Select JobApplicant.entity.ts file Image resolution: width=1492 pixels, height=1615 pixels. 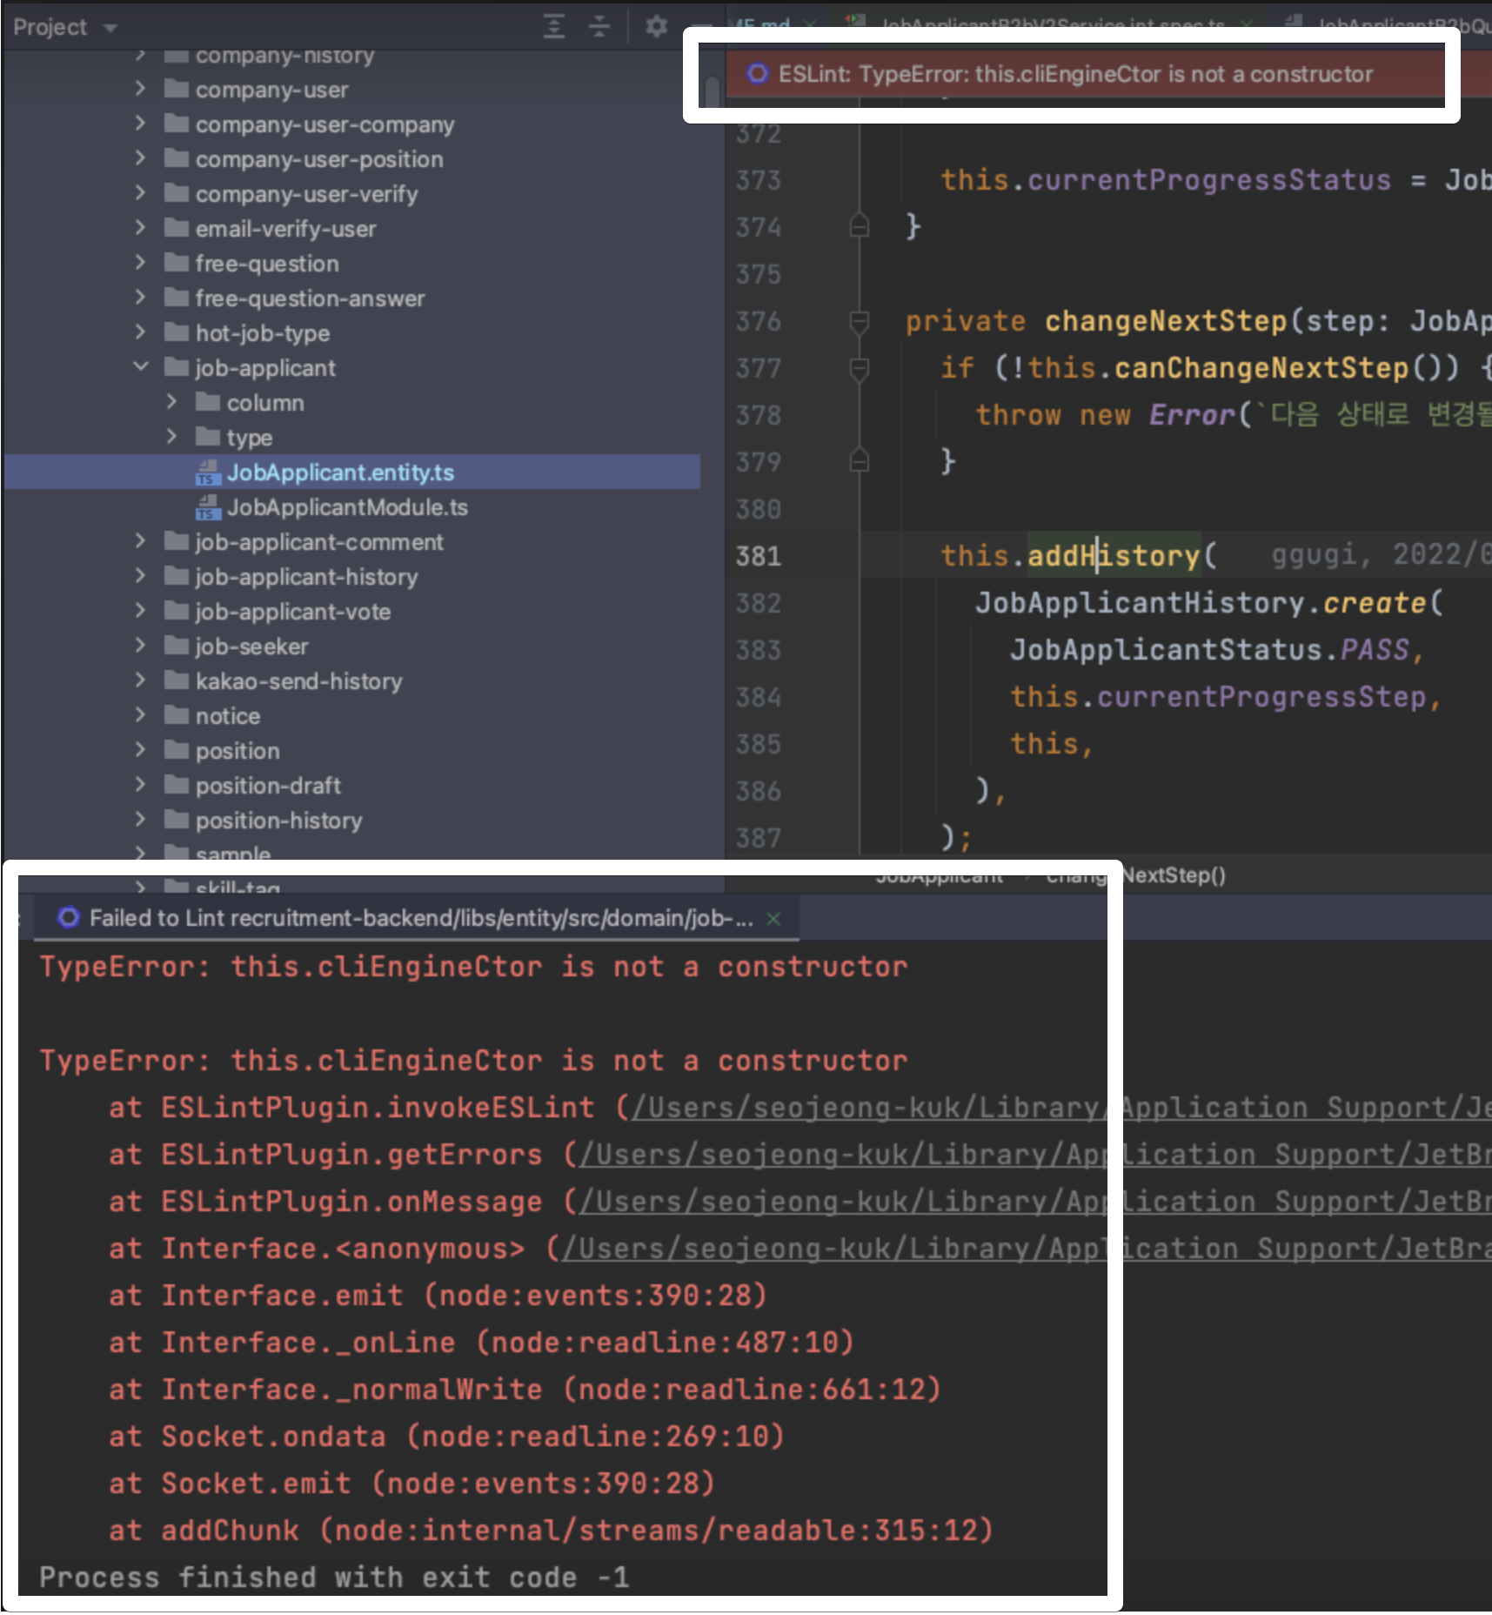(x=351, y=472)
